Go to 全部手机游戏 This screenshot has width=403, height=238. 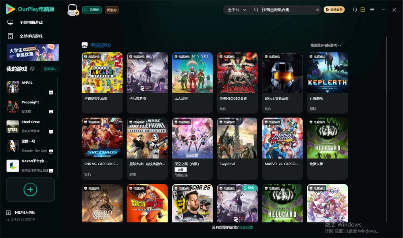(25, 36)
